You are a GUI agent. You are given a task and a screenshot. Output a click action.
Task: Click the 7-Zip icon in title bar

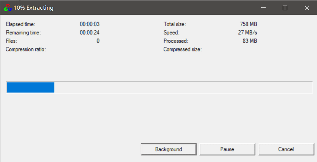(8, 8)
